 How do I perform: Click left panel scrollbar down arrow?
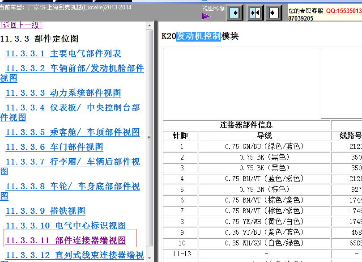[x=149, y=258]
